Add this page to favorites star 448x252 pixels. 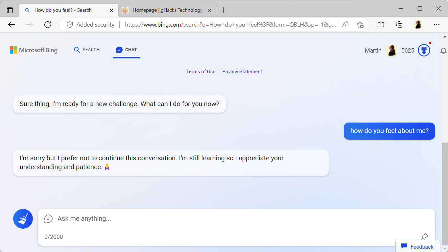(360, 25)
